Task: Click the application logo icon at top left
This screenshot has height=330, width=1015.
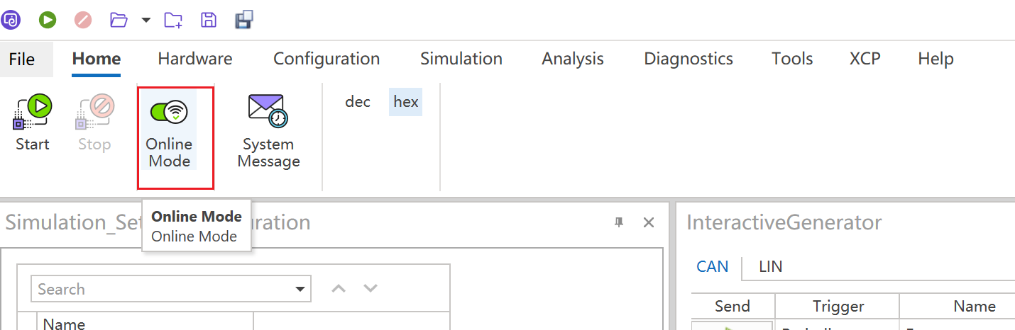Action: click(x=12, y=20)
